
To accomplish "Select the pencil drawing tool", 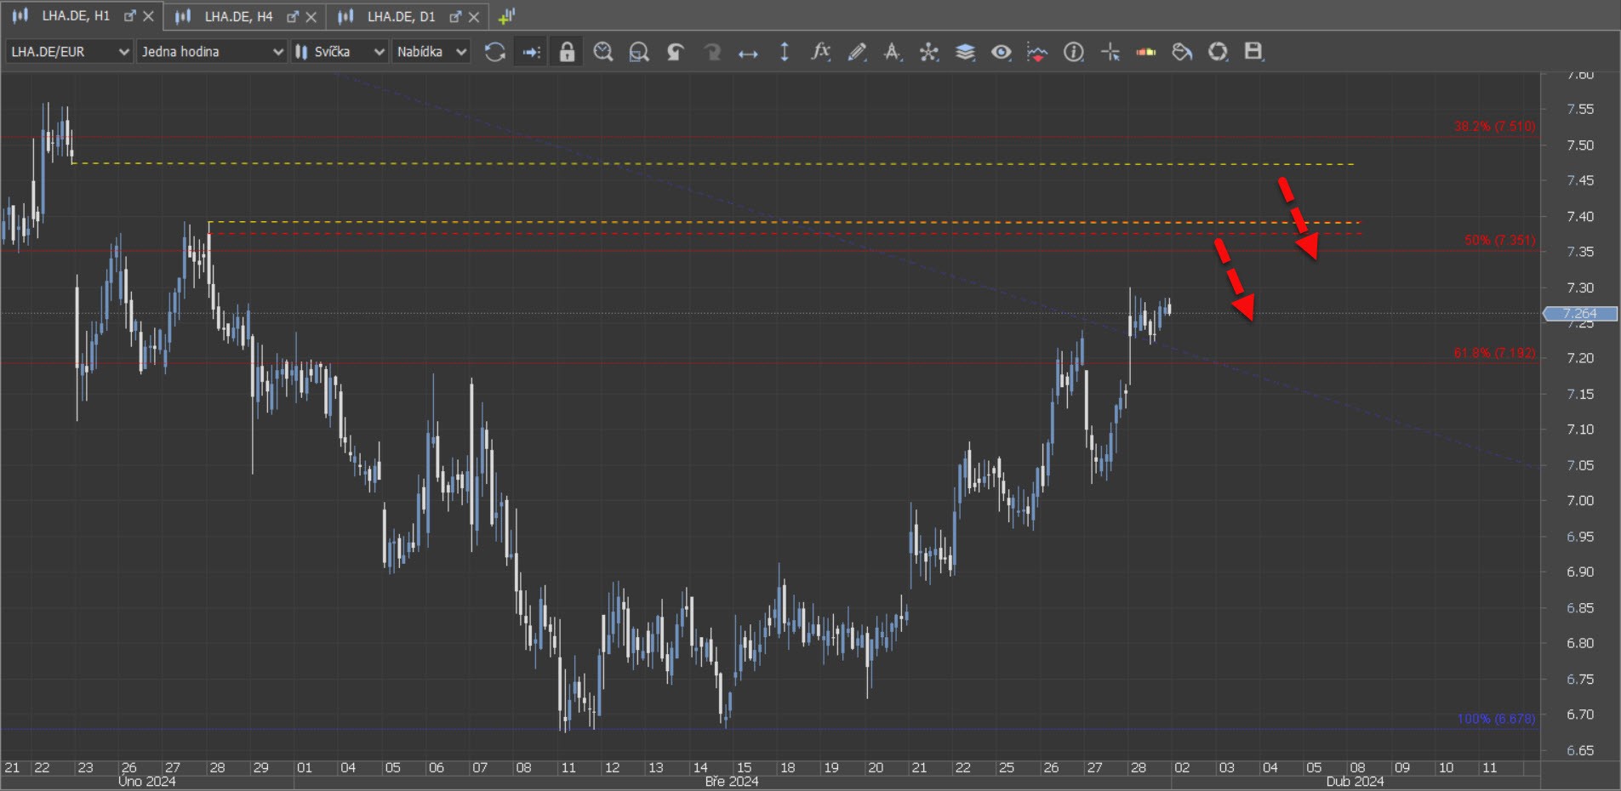I will 857,52.
